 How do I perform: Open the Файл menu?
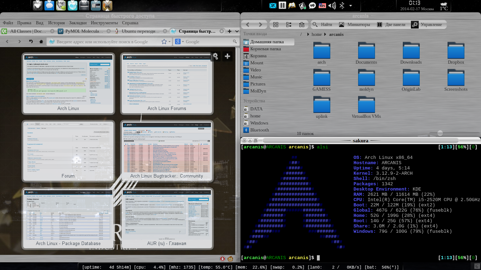click(8, 23)
